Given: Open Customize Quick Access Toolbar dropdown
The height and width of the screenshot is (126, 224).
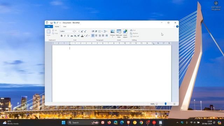Looking at the screenshot, I should 60,23.
